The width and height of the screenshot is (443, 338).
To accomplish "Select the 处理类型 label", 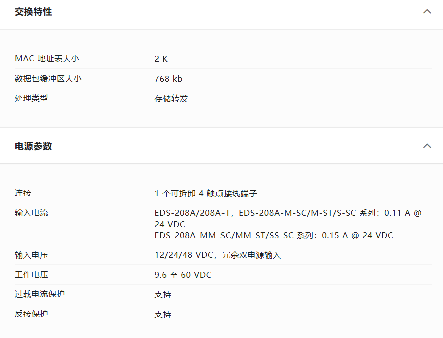I will pyautogui.click(x=31, y=98).
